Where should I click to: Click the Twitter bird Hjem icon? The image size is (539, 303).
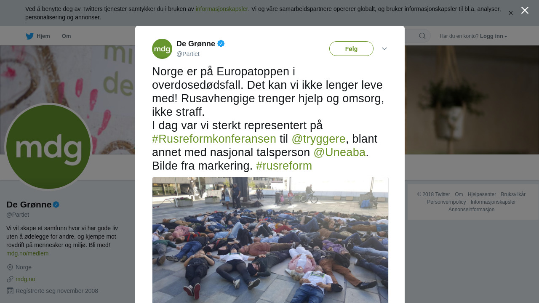29,36
